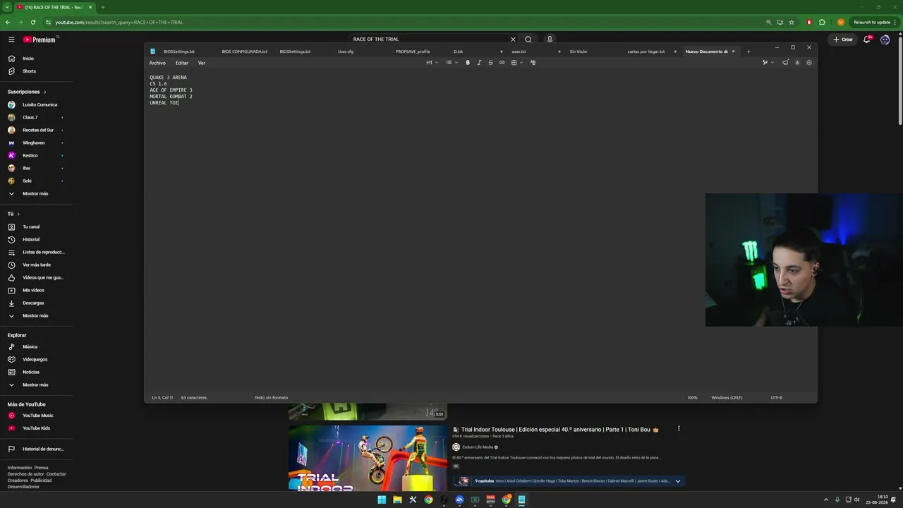Open Notepad settings gear
The image size is (903, 508).
pyautogui.click(x=809, y=63)
